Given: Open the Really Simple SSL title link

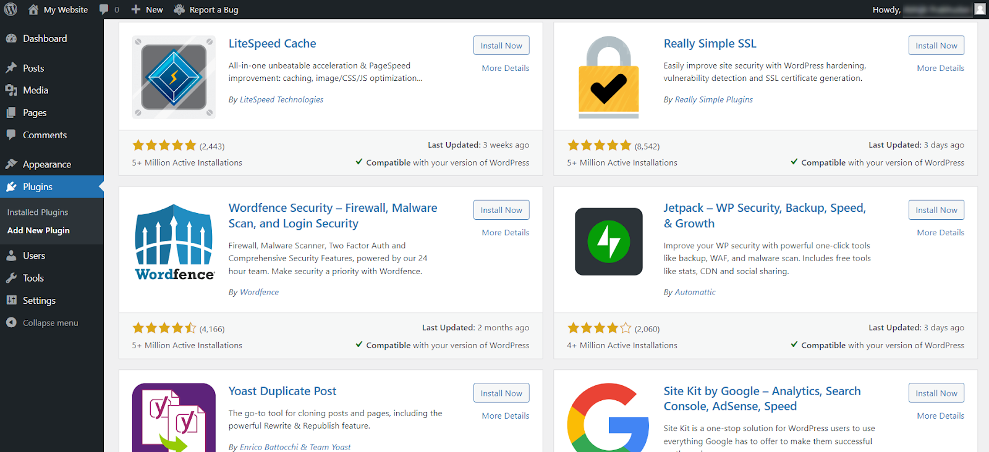Looking at the screenshot, I should tap(710, 43).
